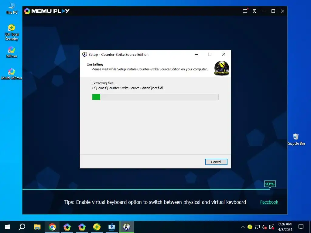This screenshot has height=233, width=311.
Task: Open File Explorer from taskbar
Action: 37,227
